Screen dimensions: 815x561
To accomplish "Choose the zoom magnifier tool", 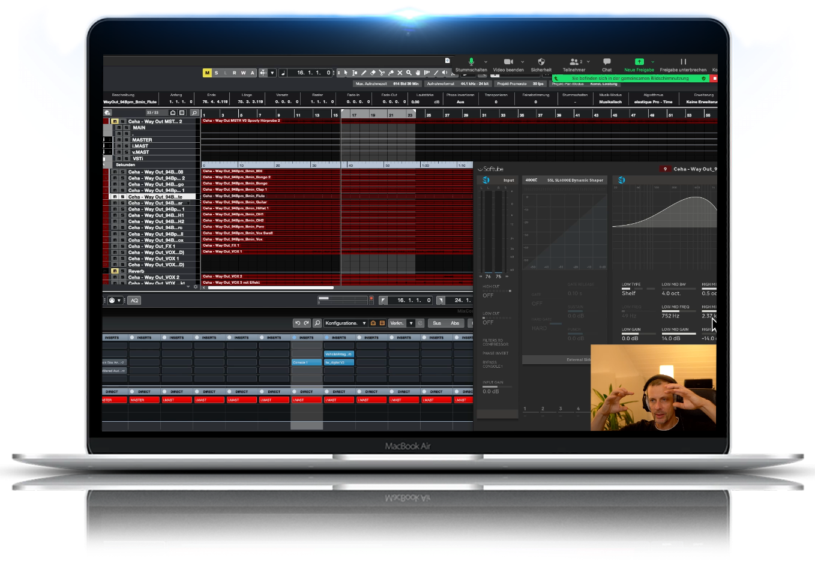I will click(409, 73).
